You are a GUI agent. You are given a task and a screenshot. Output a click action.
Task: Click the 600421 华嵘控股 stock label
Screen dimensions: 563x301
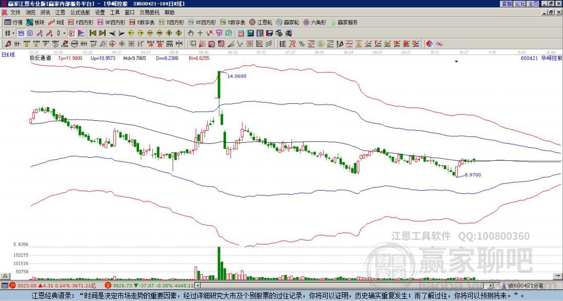[x=541, y=58]
